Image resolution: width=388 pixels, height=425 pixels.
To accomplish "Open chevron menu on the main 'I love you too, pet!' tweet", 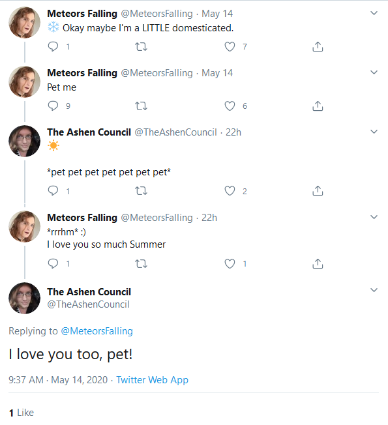I will (x=374, y=290).
